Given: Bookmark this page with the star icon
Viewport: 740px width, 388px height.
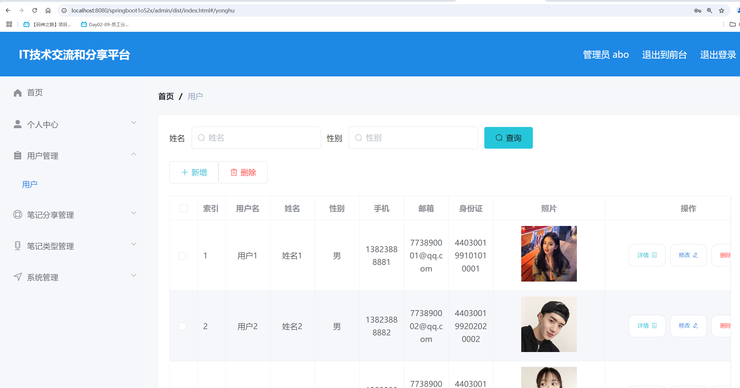Looking at the screenshot, I should click(722, 10).
